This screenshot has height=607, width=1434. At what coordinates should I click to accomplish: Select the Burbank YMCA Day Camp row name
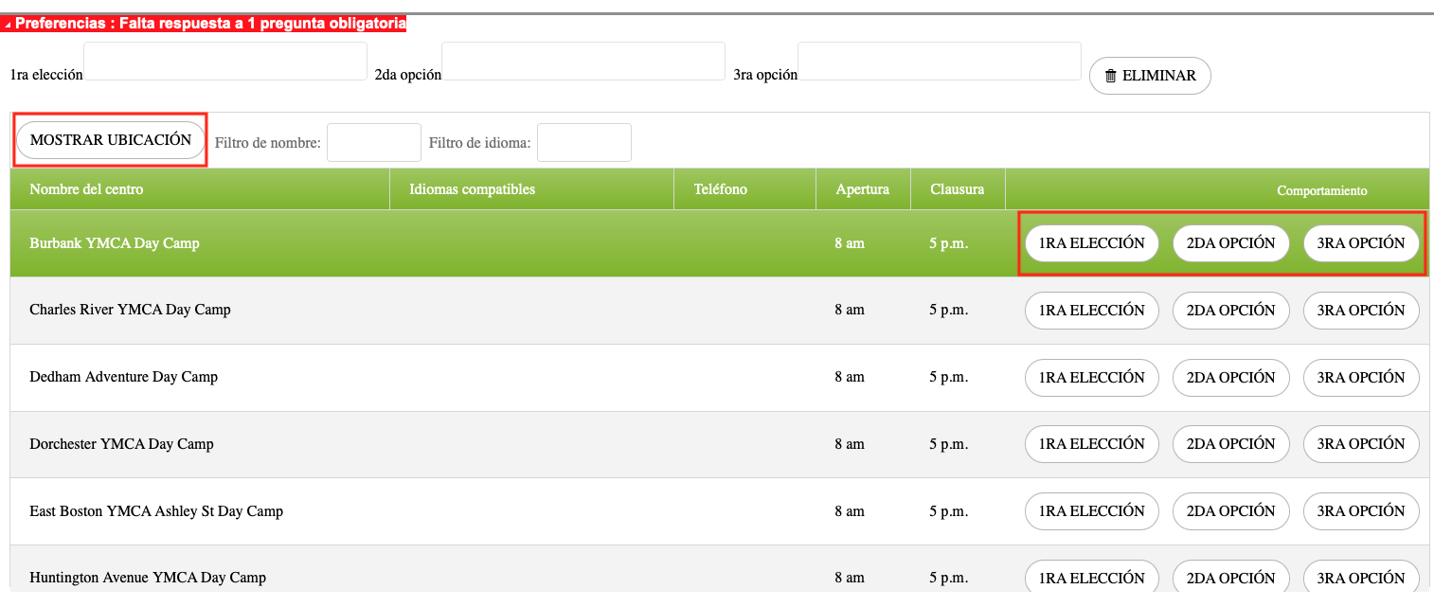click(x=115, y=243)
